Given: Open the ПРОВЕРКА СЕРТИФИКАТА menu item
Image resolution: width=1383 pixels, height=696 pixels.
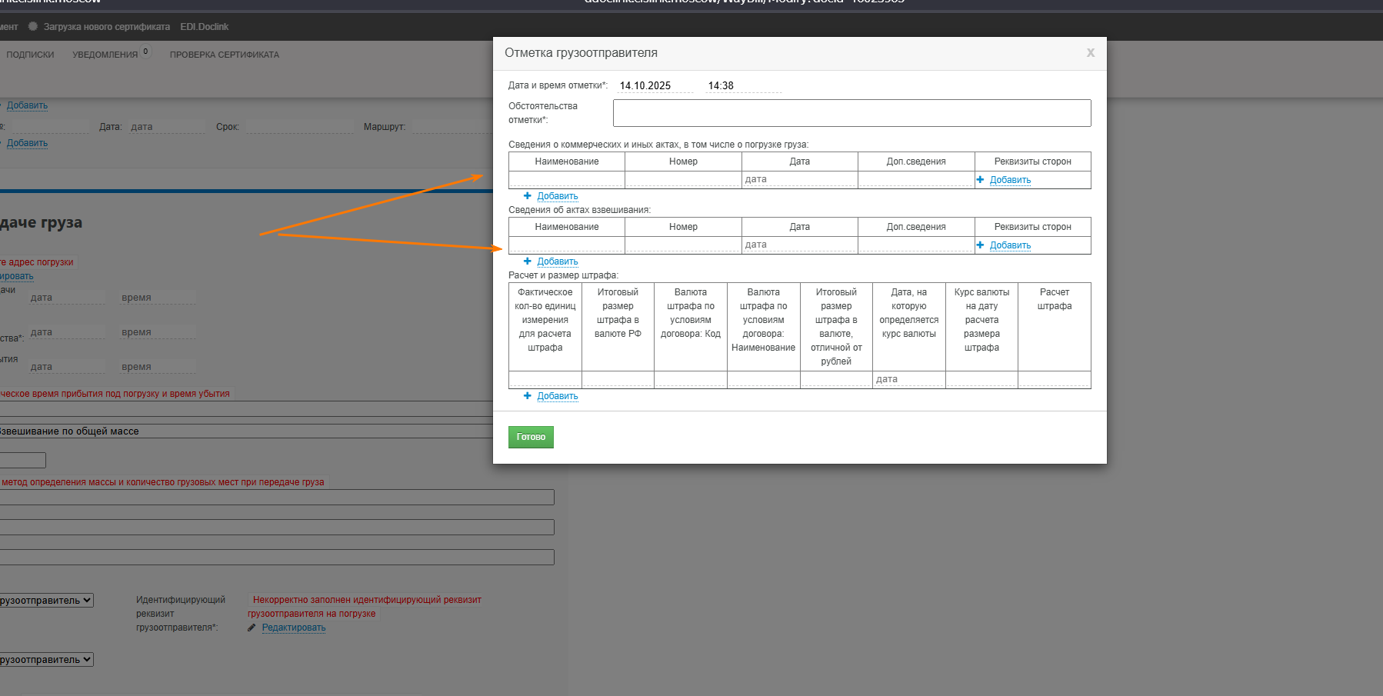Looking at the screenshot, I should 224,55.
